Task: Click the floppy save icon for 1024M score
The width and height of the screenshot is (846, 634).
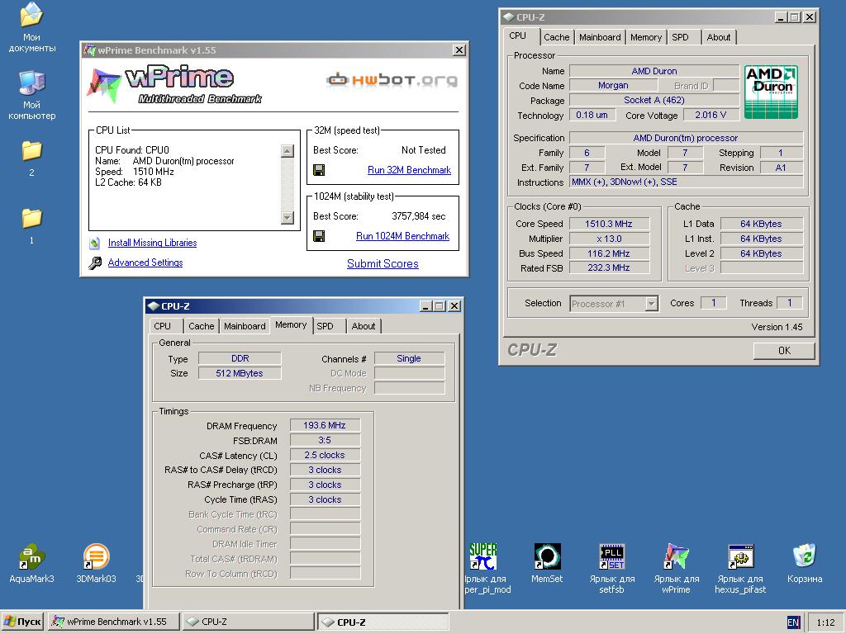Action: (319, 236)
